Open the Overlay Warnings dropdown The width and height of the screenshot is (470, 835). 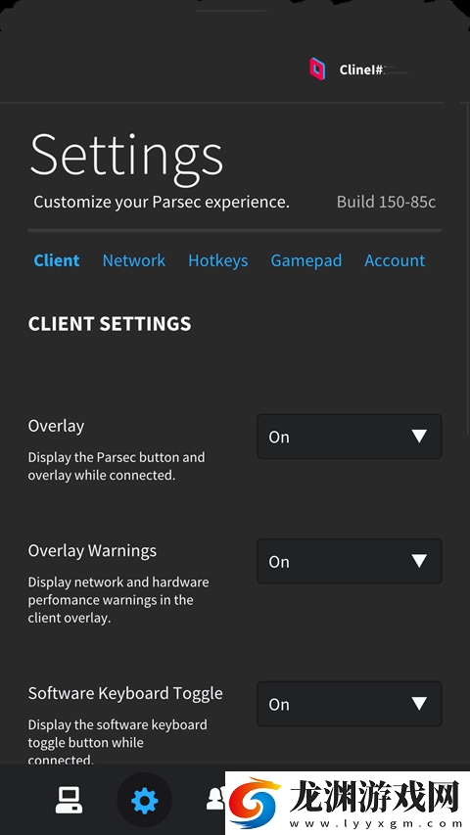tap(350, 561)
